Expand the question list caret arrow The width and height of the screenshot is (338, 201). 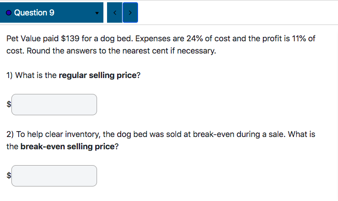click(97, 13)
